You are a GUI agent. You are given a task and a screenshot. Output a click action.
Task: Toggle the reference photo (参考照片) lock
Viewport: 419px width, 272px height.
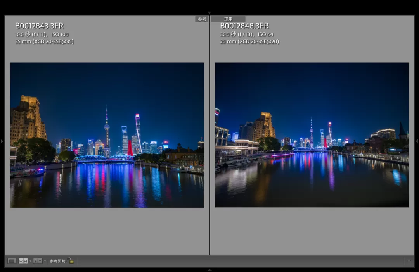[71, 261]
